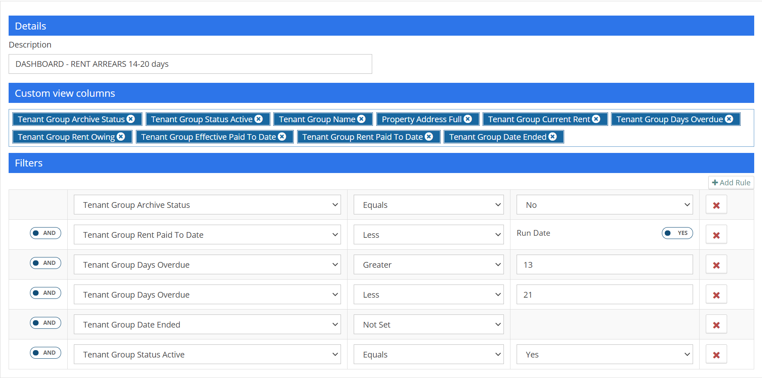Remove Tenant Group Archive Status column tag

click(131, 119)
